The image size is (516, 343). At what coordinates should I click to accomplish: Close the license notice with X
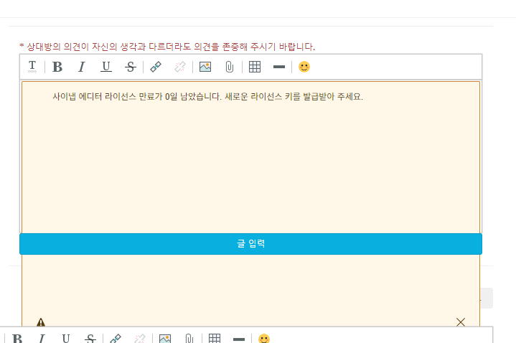point(461,322)
